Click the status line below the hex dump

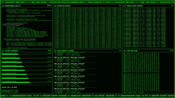134,92
